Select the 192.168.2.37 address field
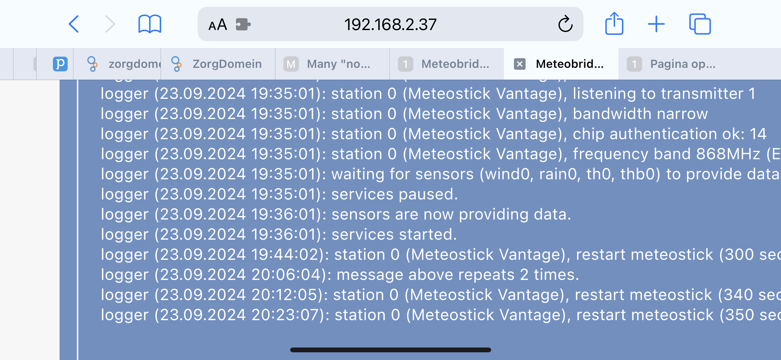 (390, 24)
